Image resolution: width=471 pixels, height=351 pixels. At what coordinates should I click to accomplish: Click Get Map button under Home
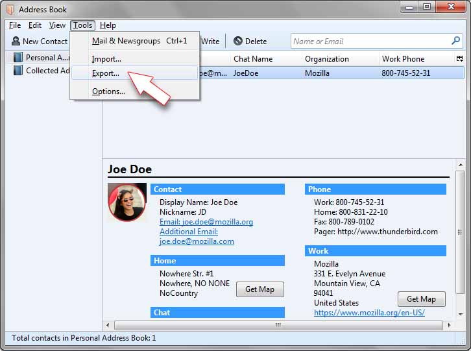[x=260, y=289]
